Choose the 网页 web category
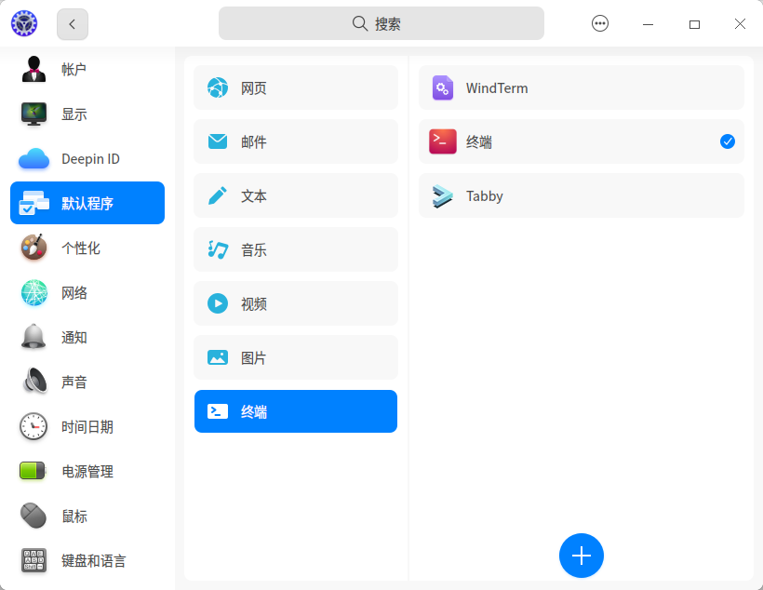 pyautogui.click(x=296, y=87)
